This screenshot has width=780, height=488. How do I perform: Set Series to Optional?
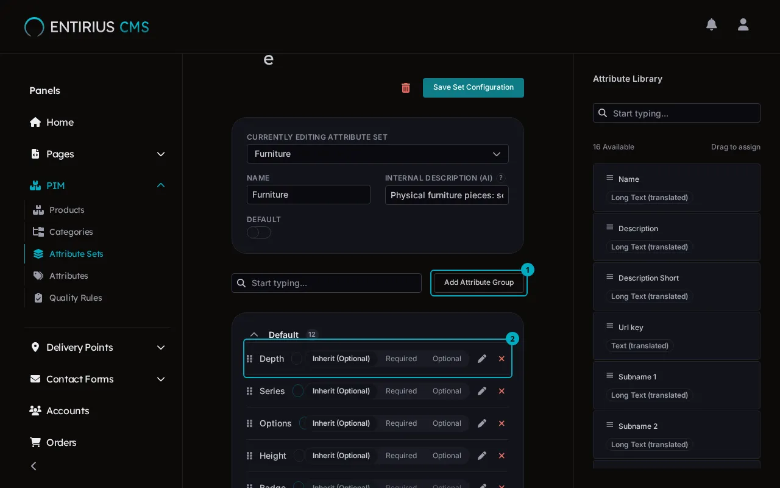tap(447, 391)
